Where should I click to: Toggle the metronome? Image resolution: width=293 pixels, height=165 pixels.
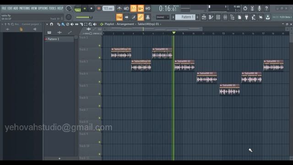click(119, 8)
